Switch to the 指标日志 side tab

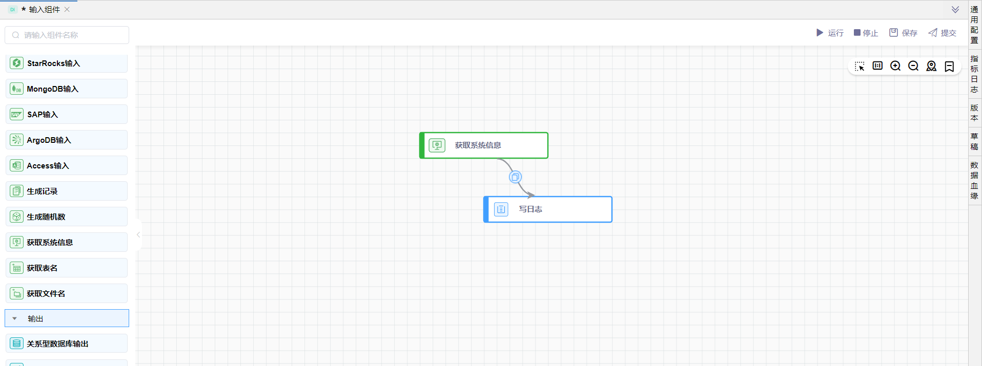click(x=974, y=74)
